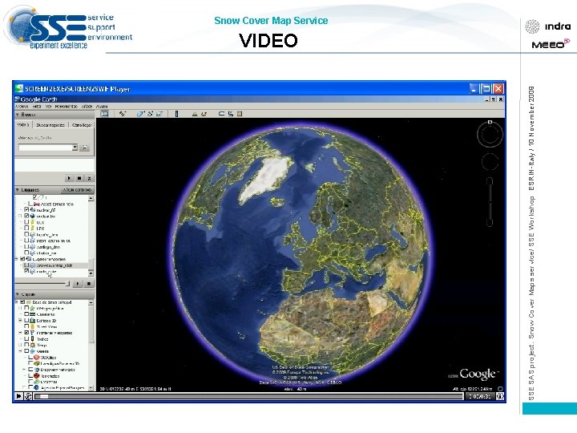The width and height of the screenshot is (577, 433).
Task: Switch to the Buscar negocios tab
Action: click(x=50, y=125)
